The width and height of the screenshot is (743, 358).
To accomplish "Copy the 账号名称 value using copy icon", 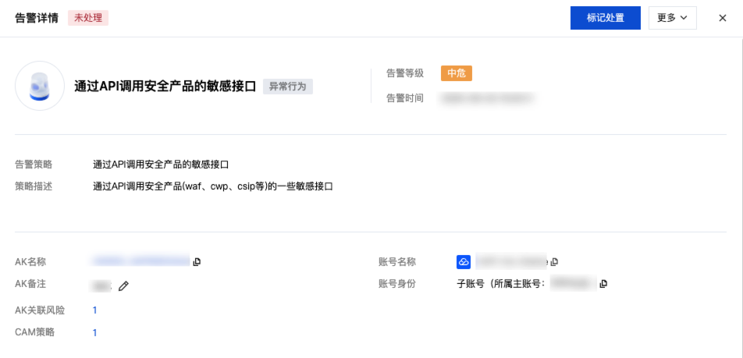I will coord(554,261).
